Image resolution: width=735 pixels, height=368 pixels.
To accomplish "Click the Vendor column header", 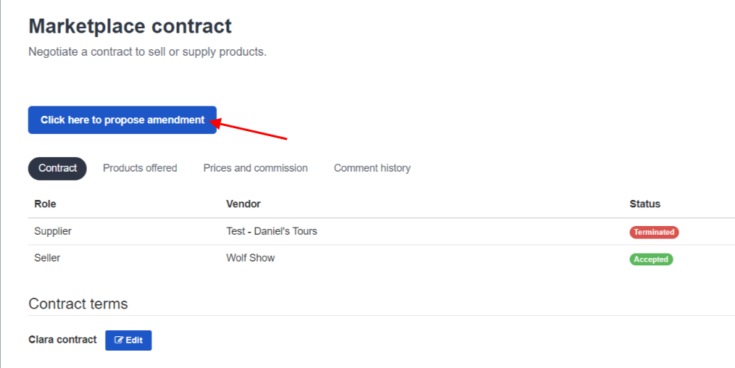I will (244, 204).
